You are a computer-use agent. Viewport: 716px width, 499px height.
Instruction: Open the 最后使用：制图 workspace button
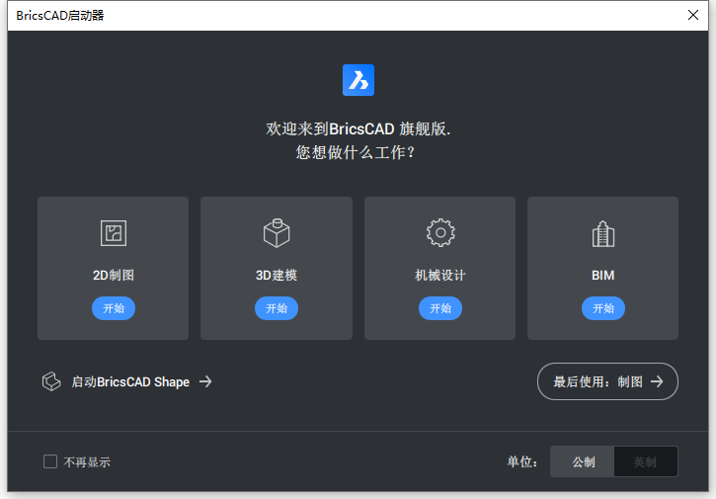(607, 381)
